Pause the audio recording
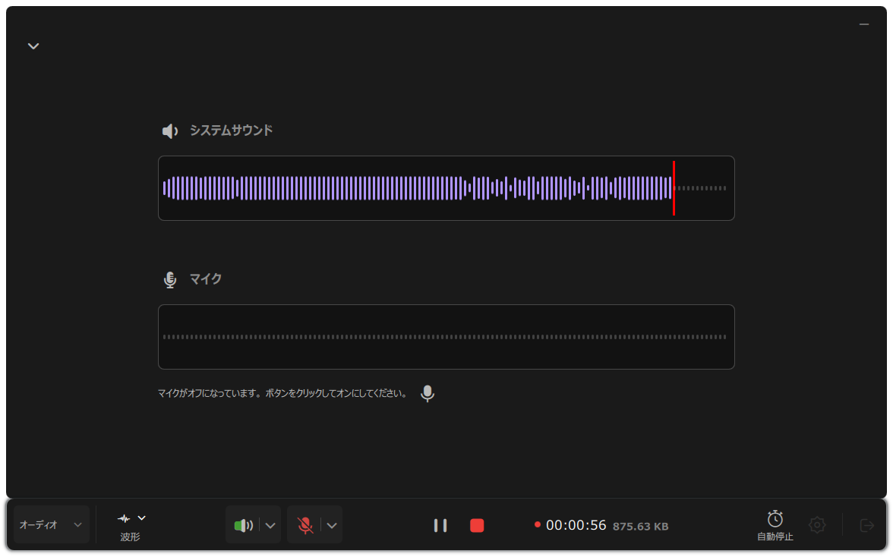 click(x=440, y=525)
